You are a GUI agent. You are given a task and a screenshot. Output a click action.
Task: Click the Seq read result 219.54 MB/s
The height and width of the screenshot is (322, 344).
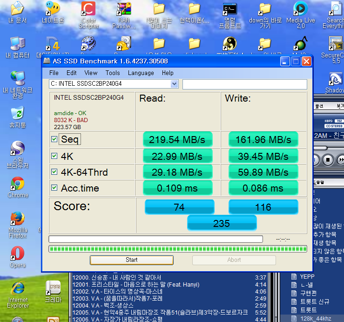pos(177,139)
